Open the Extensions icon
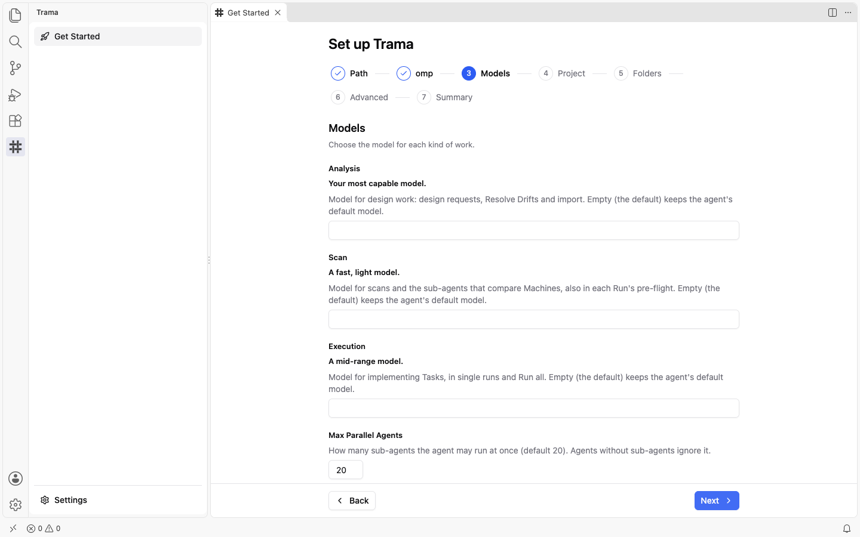860x537 pixels. 16,121
